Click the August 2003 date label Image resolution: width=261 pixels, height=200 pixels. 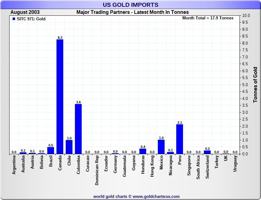coord(25,12)
